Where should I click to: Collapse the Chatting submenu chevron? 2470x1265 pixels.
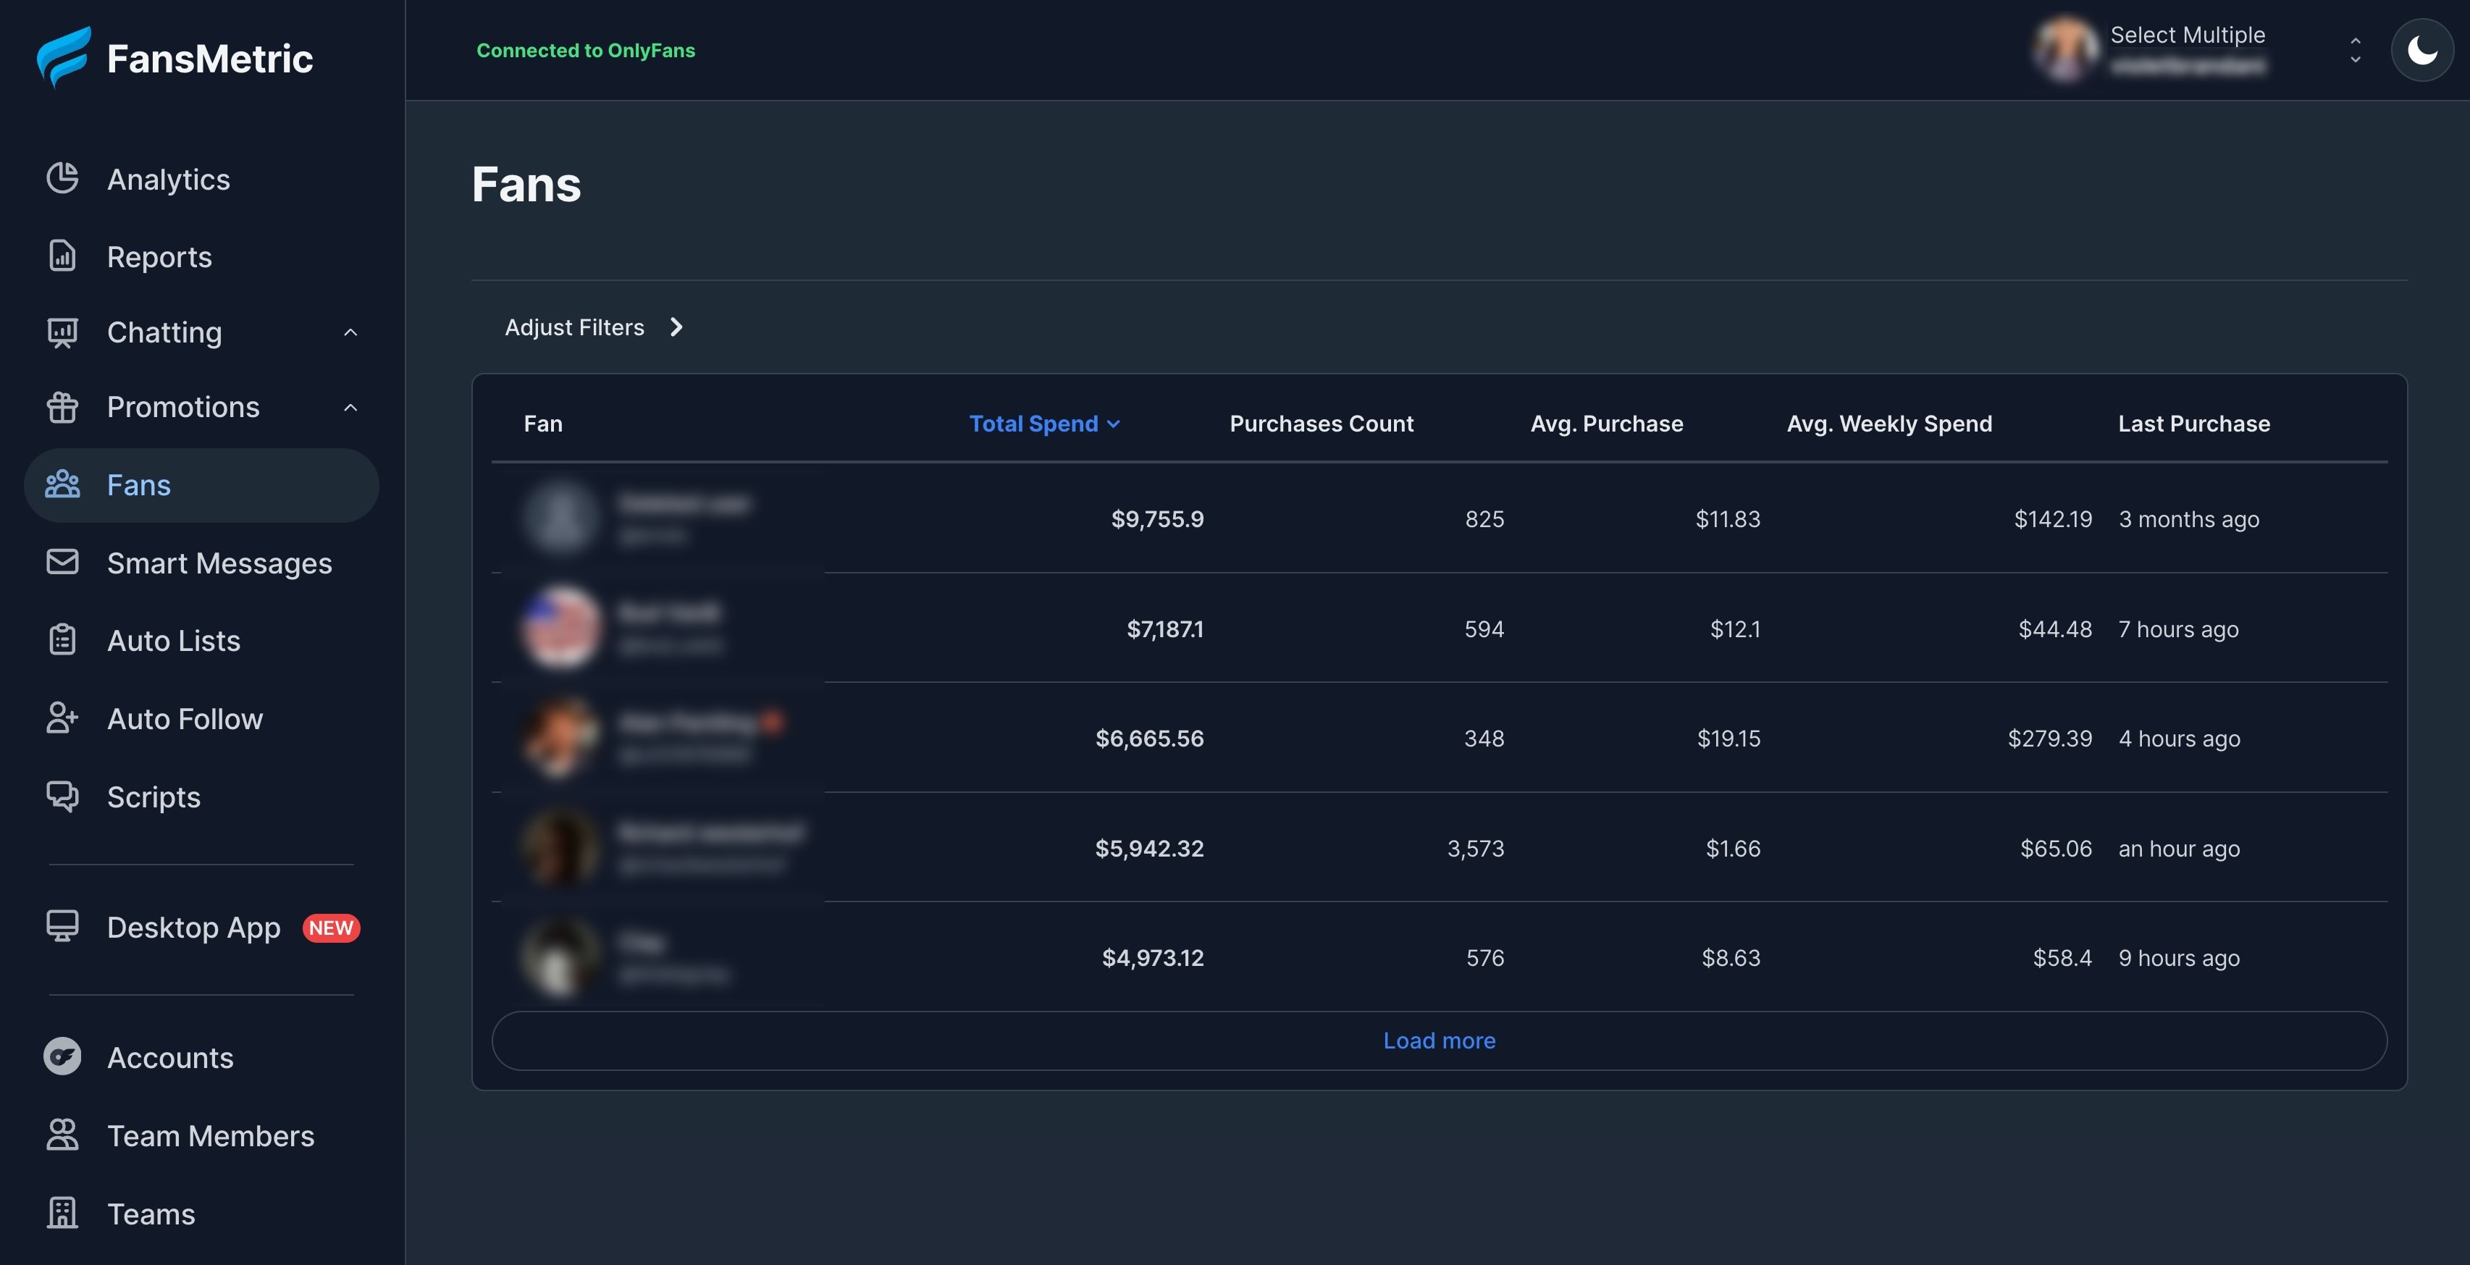coord(351,332)
